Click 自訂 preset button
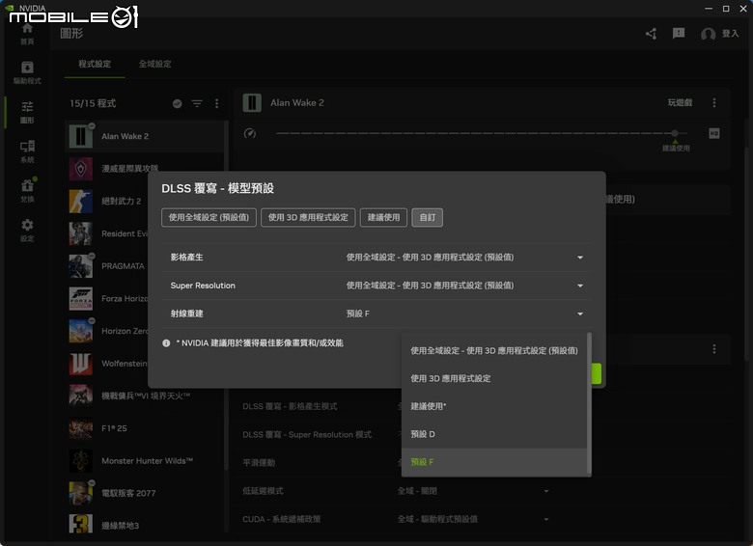The image size is (753, 546). 428,217
